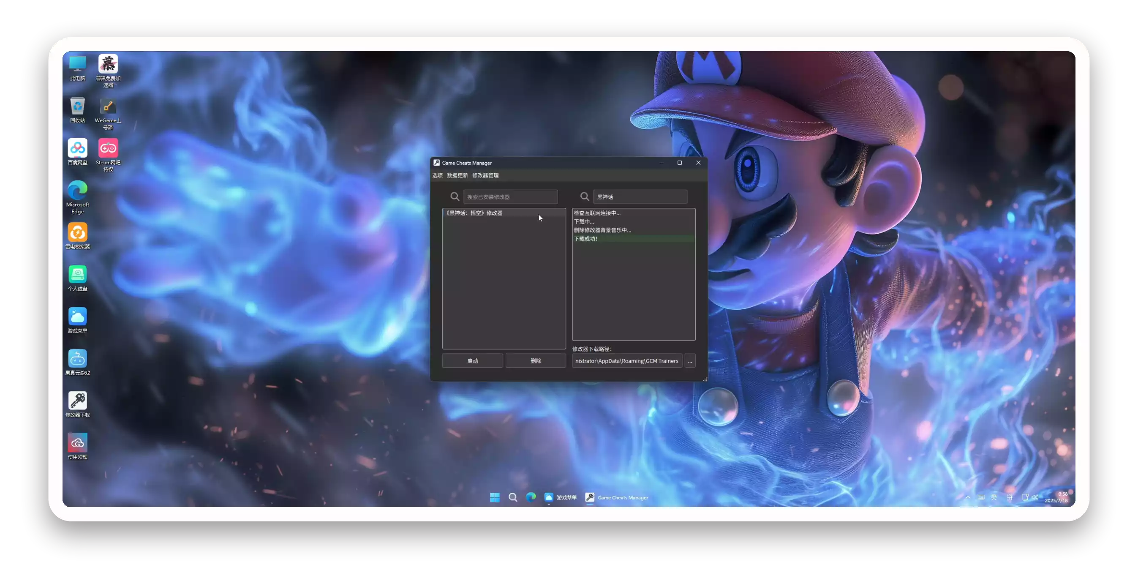This screenshot has width=1138, height=581.
Task: Select the 删除修改器背景音乐中... log line
Action: [634, 230]
